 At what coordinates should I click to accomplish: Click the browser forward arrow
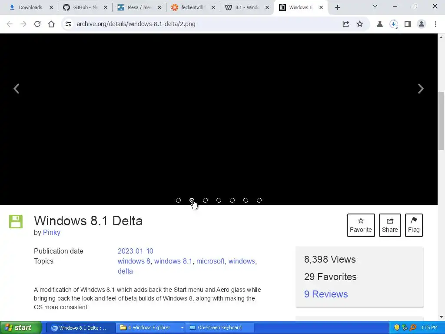coord(23,24)
